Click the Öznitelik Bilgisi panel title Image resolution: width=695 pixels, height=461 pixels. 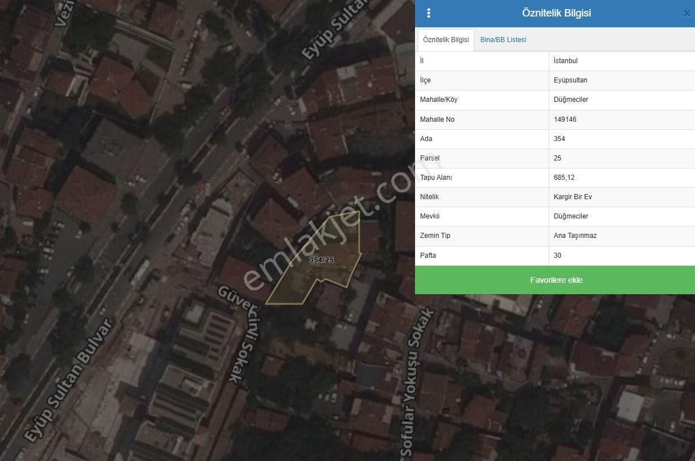click(x=556, y=13)
